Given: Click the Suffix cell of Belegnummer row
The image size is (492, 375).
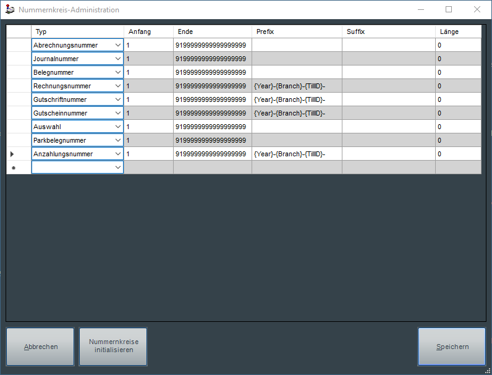Looking at the screenshot, I should coord(388,72).
